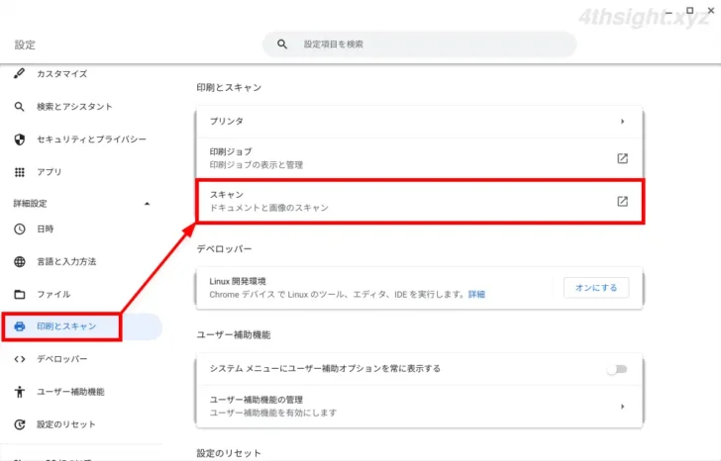Click the code brackets icon for デベロッパー

click(20, 359)
